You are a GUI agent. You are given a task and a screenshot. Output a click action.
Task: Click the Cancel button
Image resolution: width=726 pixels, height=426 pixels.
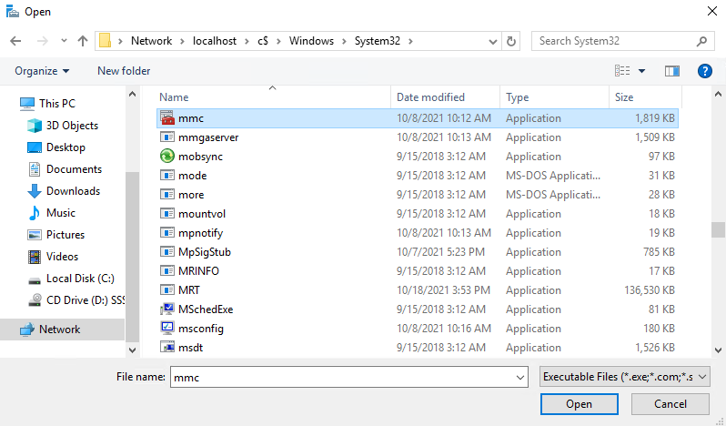pyautogui.click(x=670, y=404)
